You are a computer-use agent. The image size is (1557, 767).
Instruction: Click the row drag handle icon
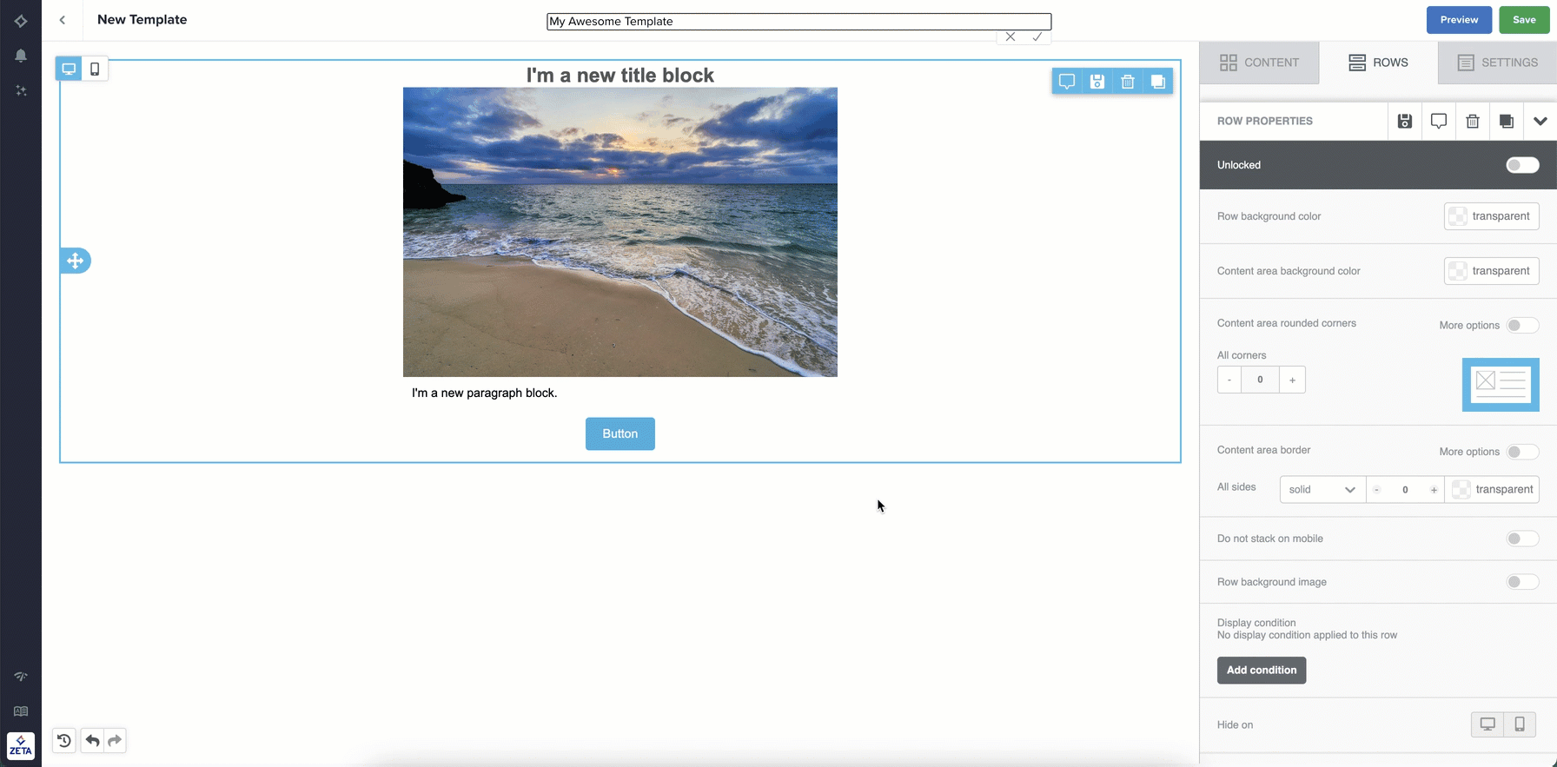click(76, 261)
